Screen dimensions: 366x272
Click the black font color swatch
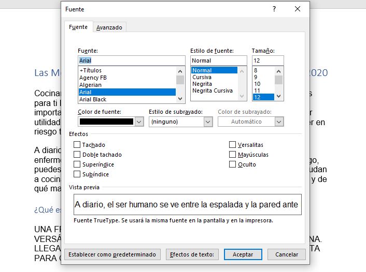[x=106, y=122]
